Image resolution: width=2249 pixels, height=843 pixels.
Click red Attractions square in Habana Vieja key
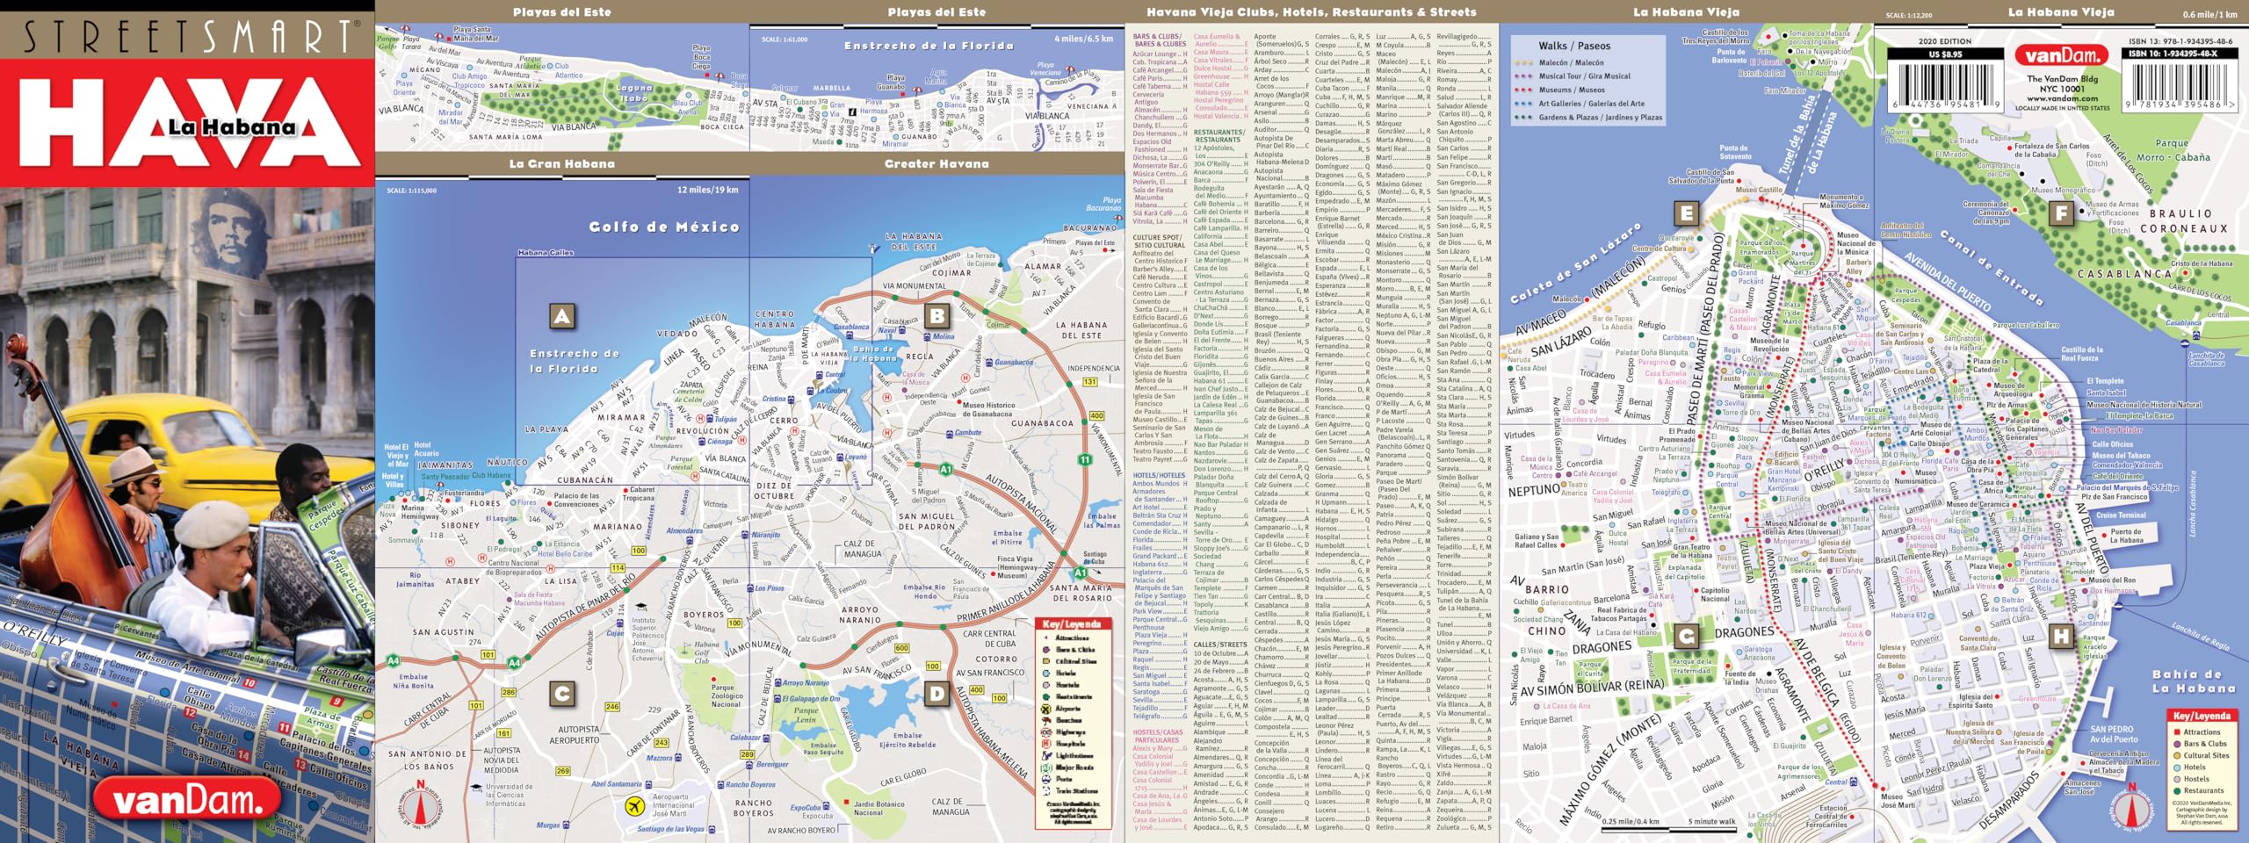[x=2177, y=731]
